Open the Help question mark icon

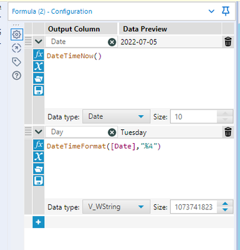[17, 76]
